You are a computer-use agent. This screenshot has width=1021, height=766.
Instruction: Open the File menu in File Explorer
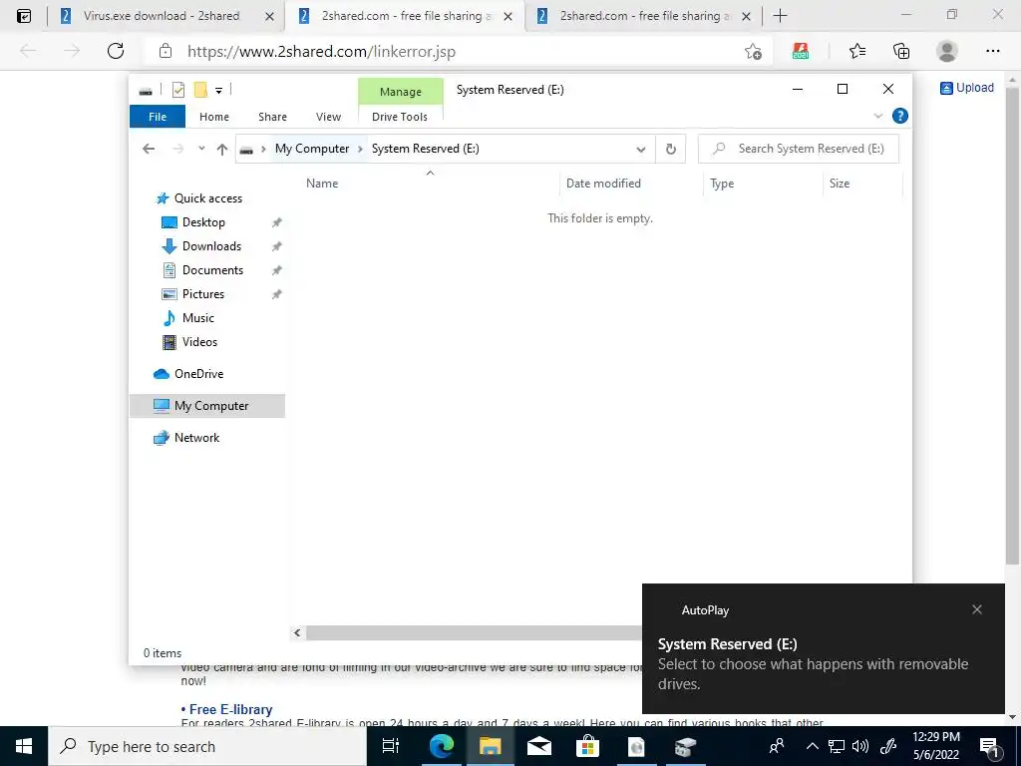[x=158, y=117]
